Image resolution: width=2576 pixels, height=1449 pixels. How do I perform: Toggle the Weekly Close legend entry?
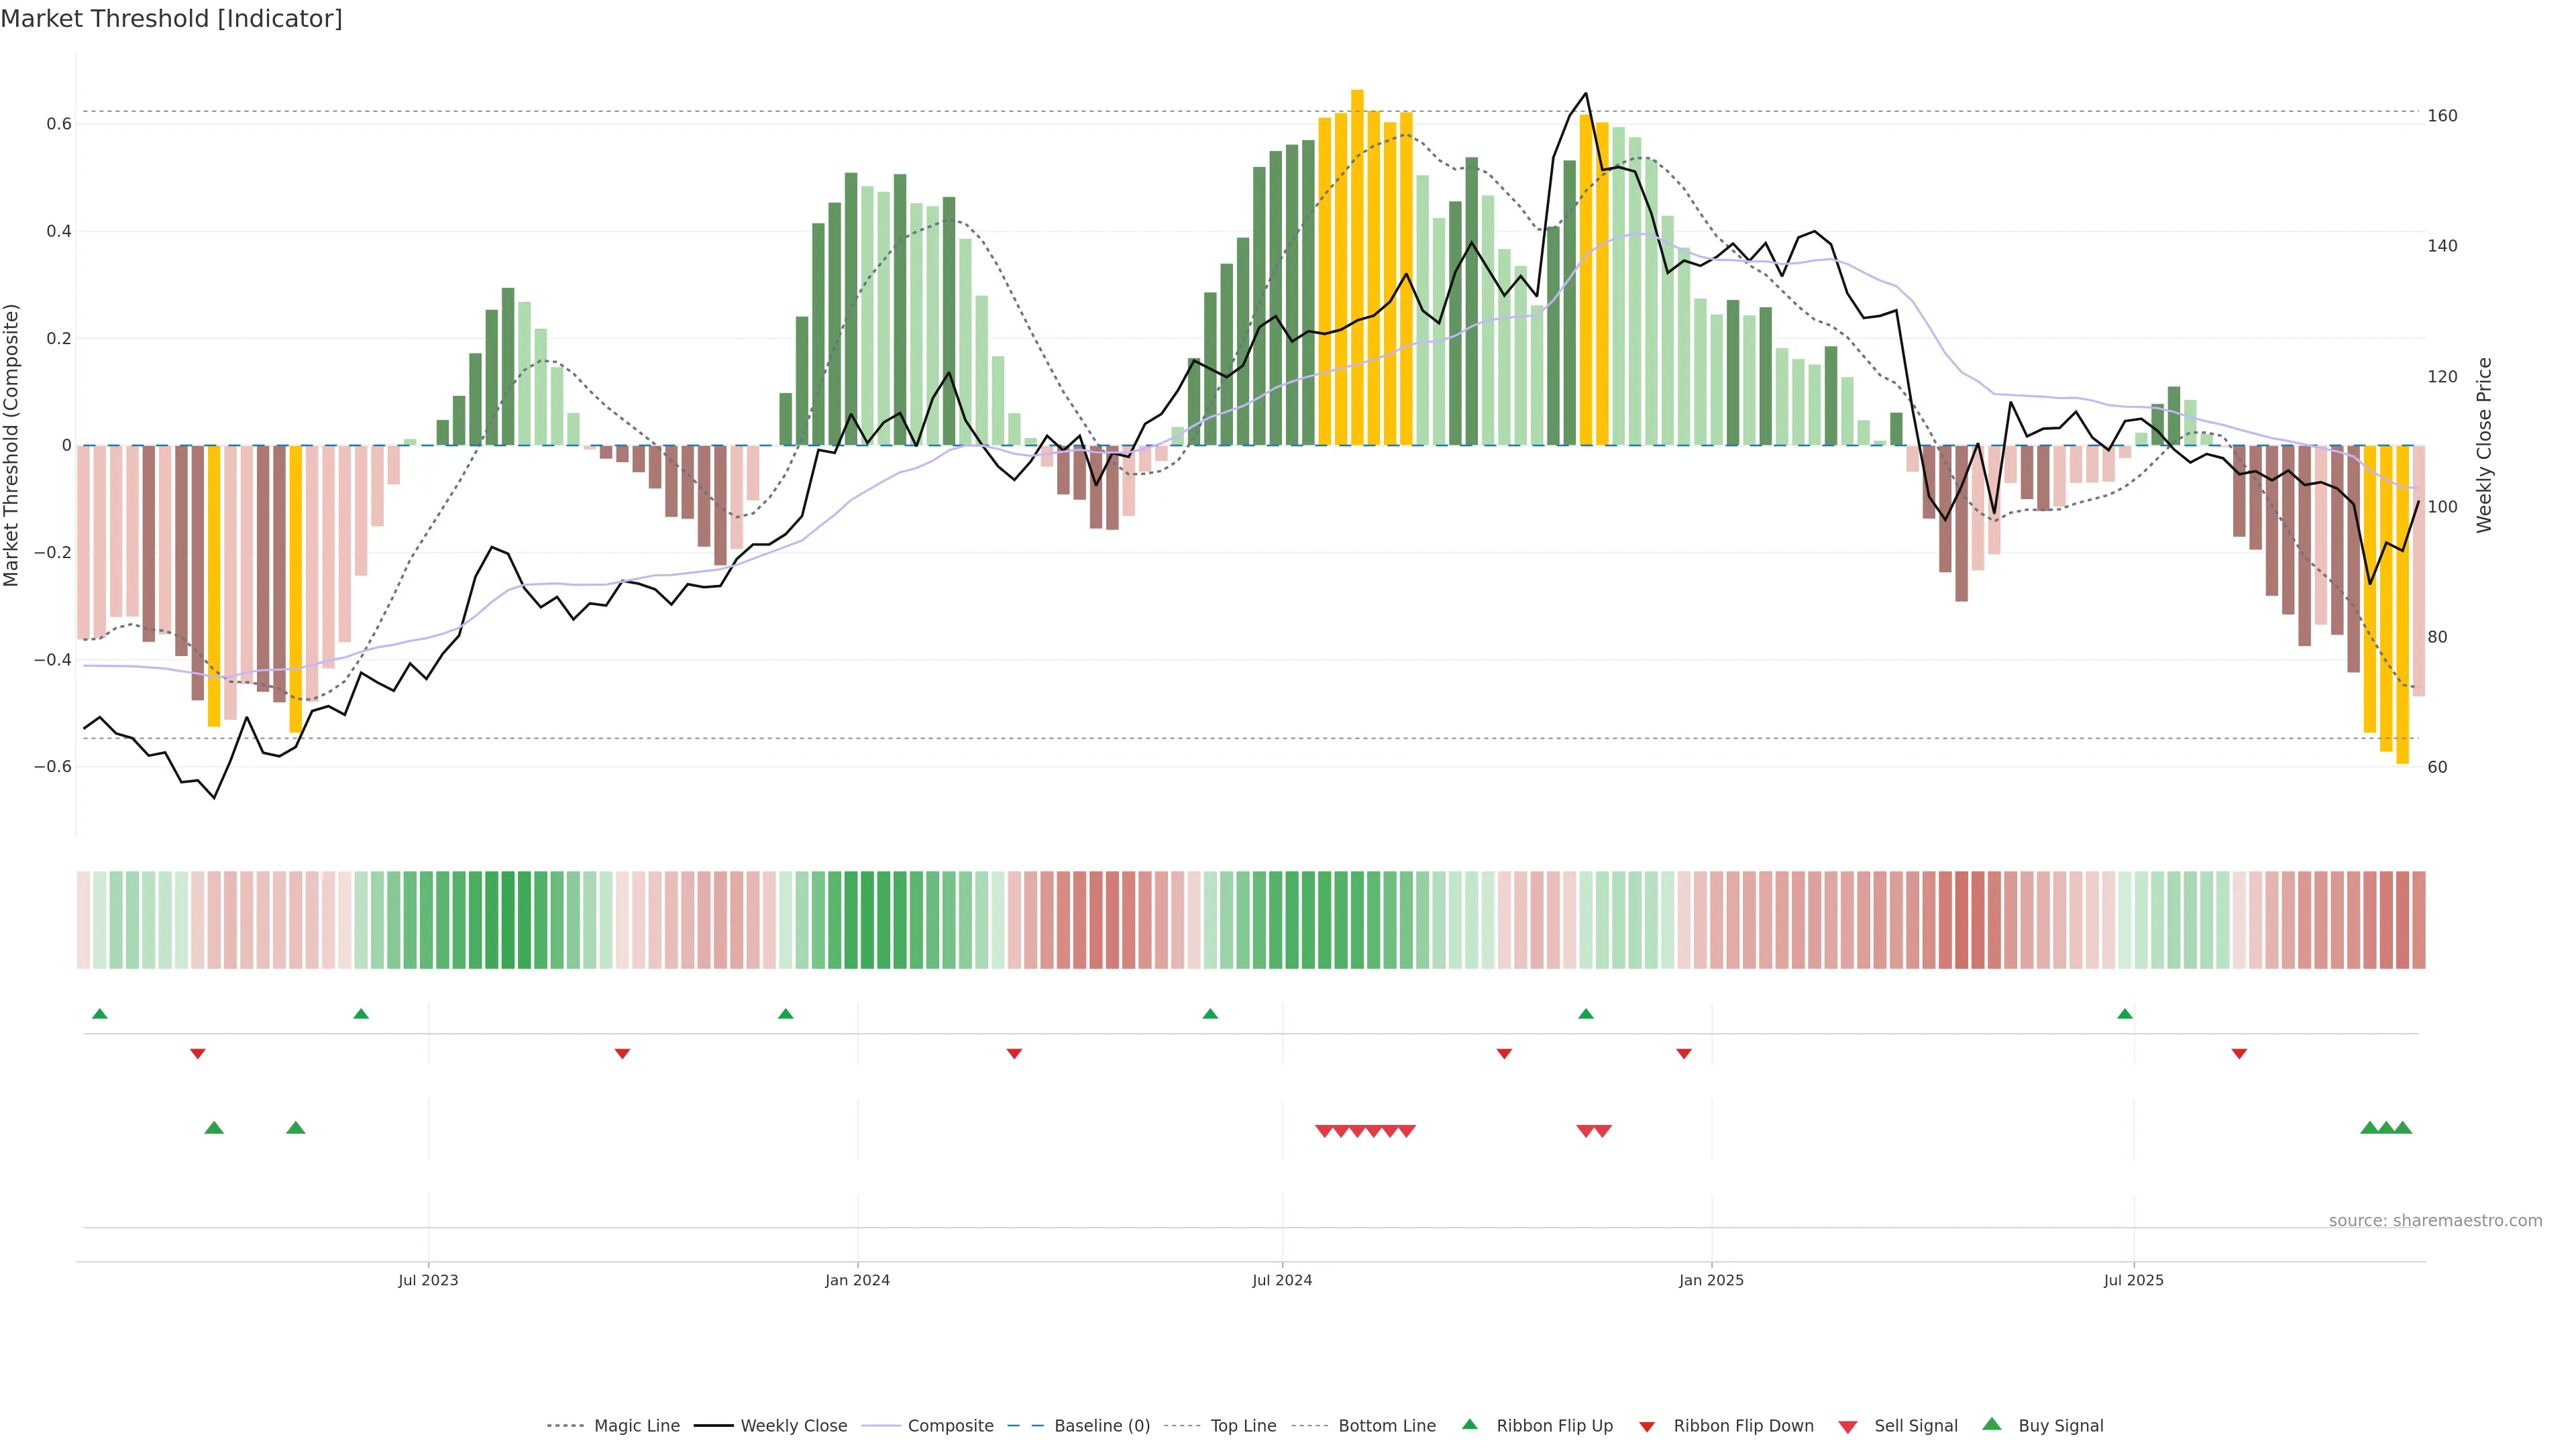point(793,1426)
